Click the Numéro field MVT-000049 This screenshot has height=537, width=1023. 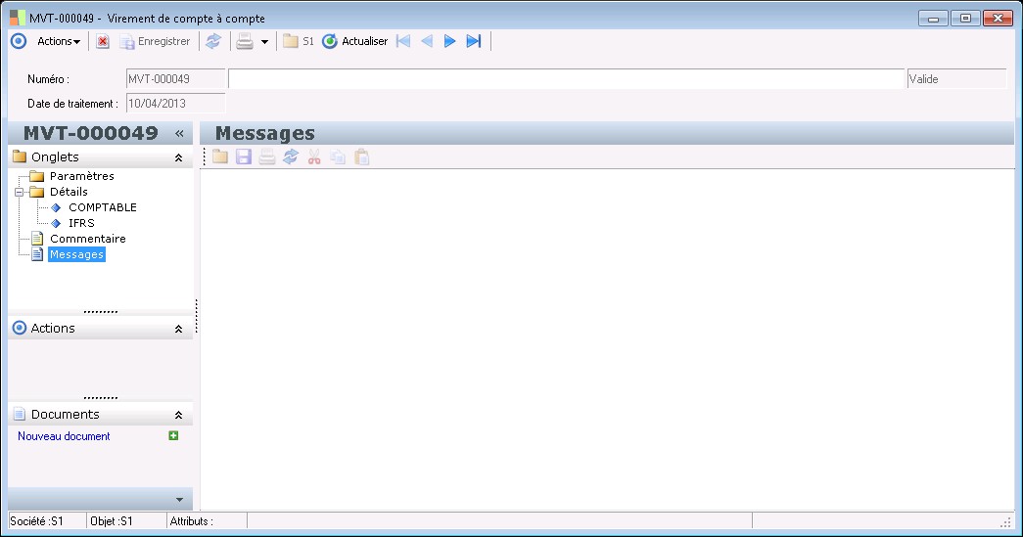(x=175, y=79)
